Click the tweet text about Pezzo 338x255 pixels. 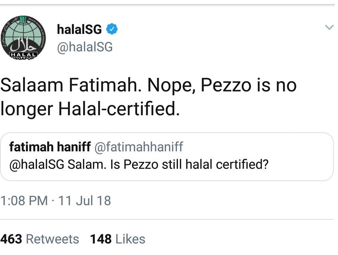pyautogui.click(x=148, y=97)
